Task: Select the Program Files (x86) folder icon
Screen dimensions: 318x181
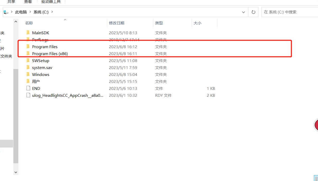Action: (x=28, y=54)
